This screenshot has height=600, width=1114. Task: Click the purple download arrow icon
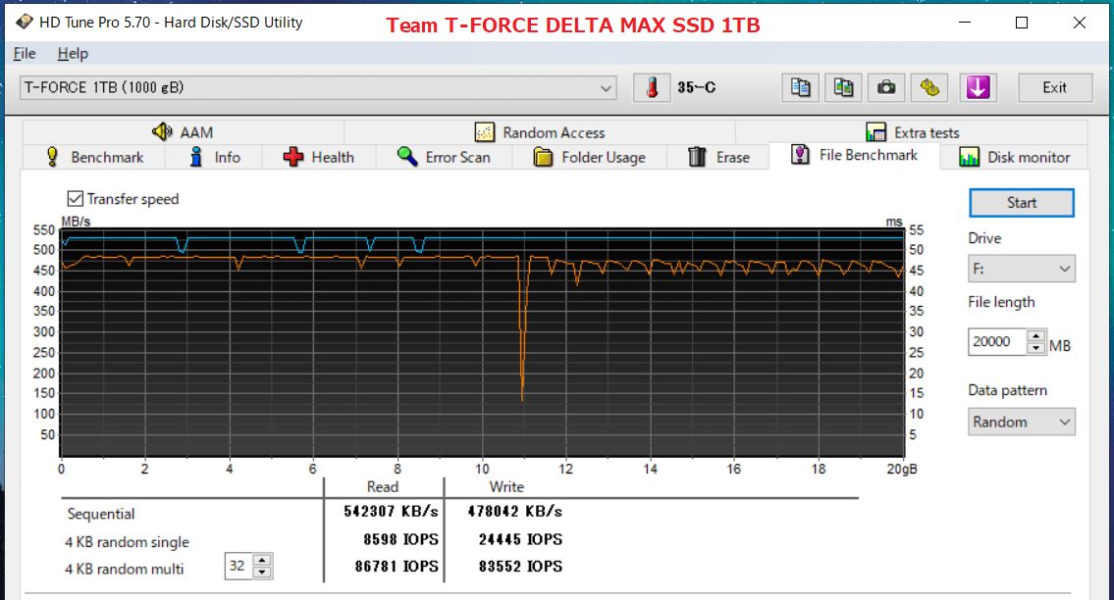coord(978,87)
